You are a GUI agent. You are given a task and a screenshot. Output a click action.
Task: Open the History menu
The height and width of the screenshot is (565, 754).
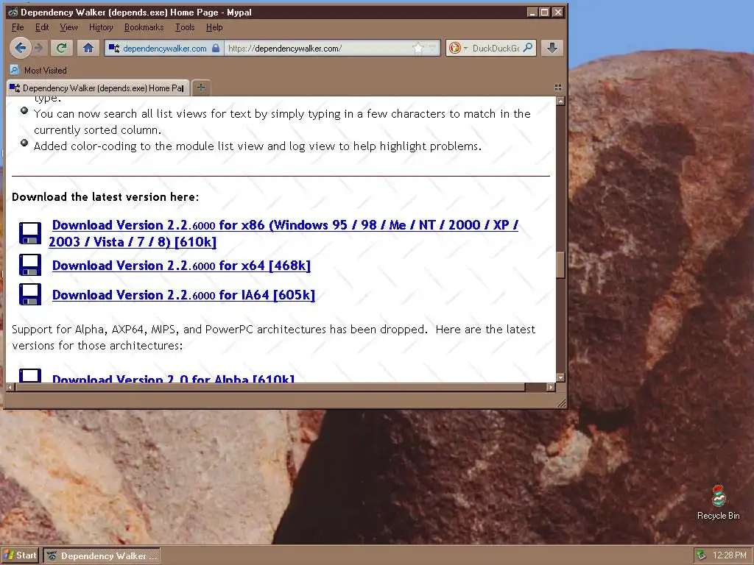pos(101,27)
